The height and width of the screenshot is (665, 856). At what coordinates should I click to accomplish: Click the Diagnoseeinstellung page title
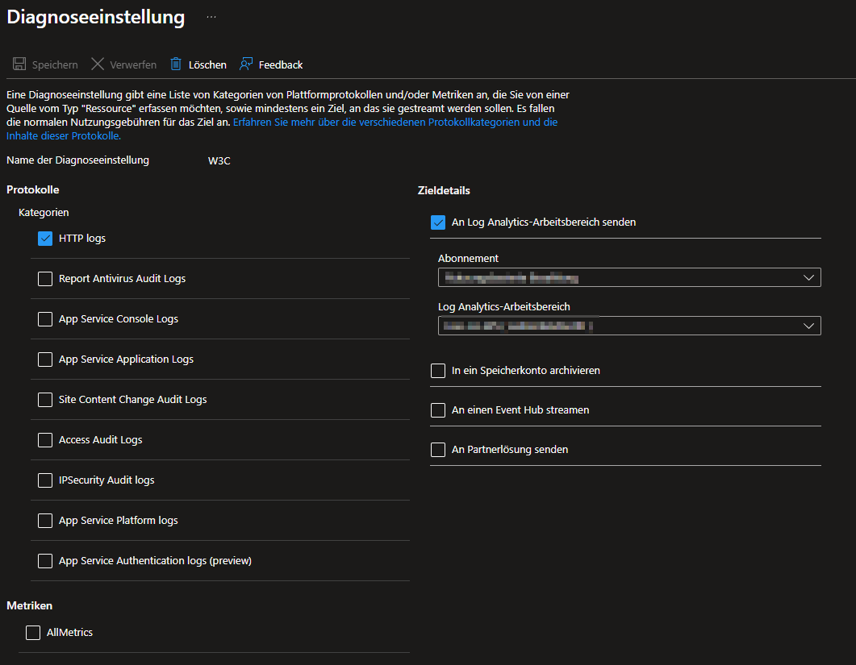(x=95, y=17)
